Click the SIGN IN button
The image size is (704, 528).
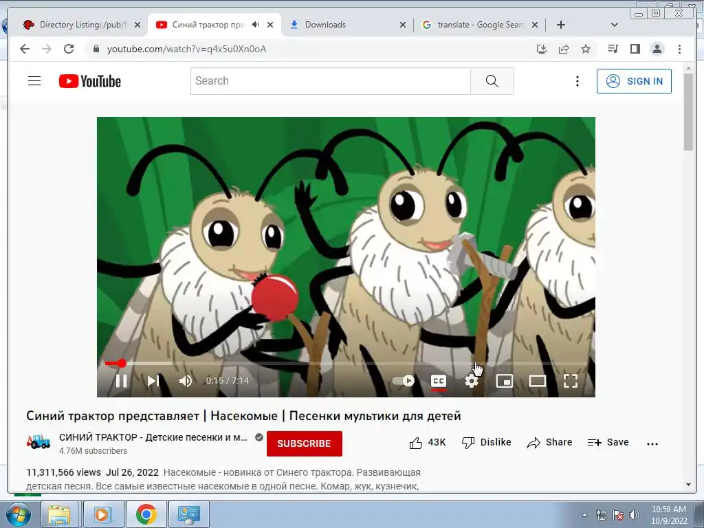(x=634, y=81)
